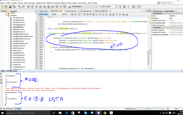Click the running progress bar in status bar

149,109
